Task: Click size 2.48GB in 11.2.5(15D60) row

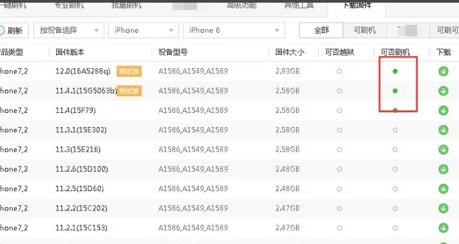Action: pyautogui.click(x=287, y=189)
